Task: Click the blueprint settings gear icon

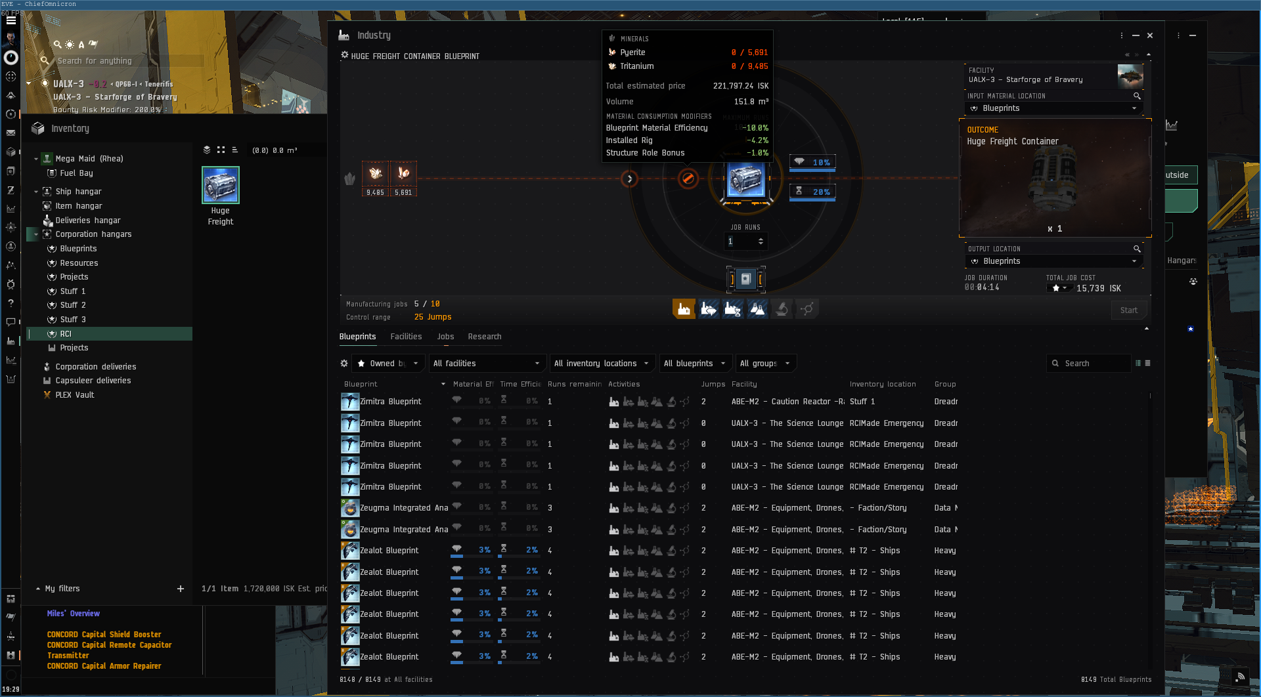Action: point(344,363)
